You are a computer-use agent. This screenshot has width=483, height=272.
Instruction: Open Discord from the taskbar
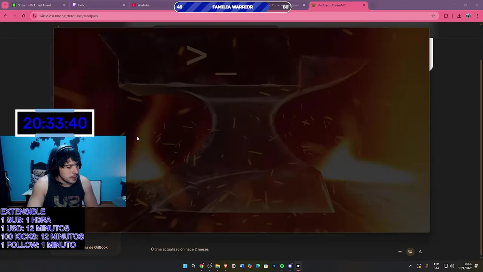click(x=290, y=266)
